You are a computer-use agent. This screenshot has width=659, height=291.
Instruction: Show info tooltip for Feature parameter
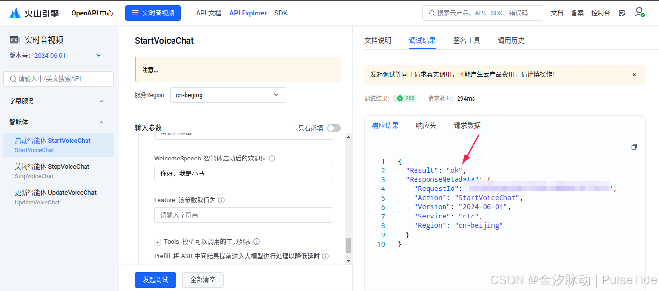tap(221, 200)
